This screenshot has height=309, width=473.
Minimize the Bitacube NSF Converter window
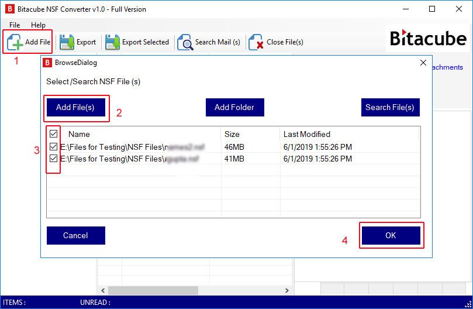(x=406, y=9)
